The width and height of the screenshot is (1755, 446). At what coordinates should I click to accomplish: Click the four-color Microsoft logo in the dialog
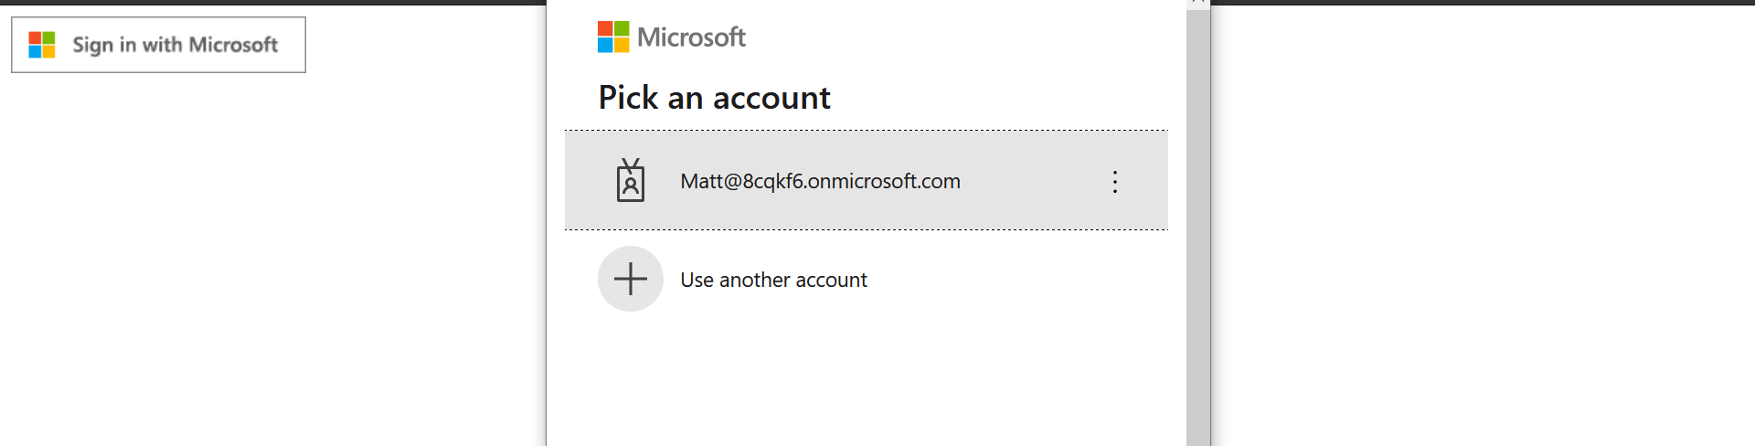pyautogui.click(x=613, y=37)
